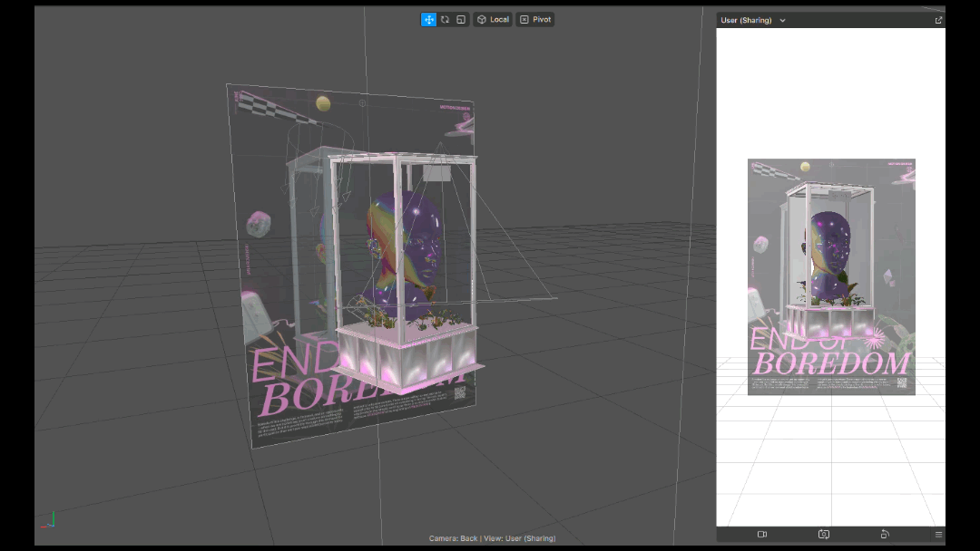980x551 pixels.
Task: Click the checkered flag object in viewport
Action: pyautogui.click(x=268, y=107)
